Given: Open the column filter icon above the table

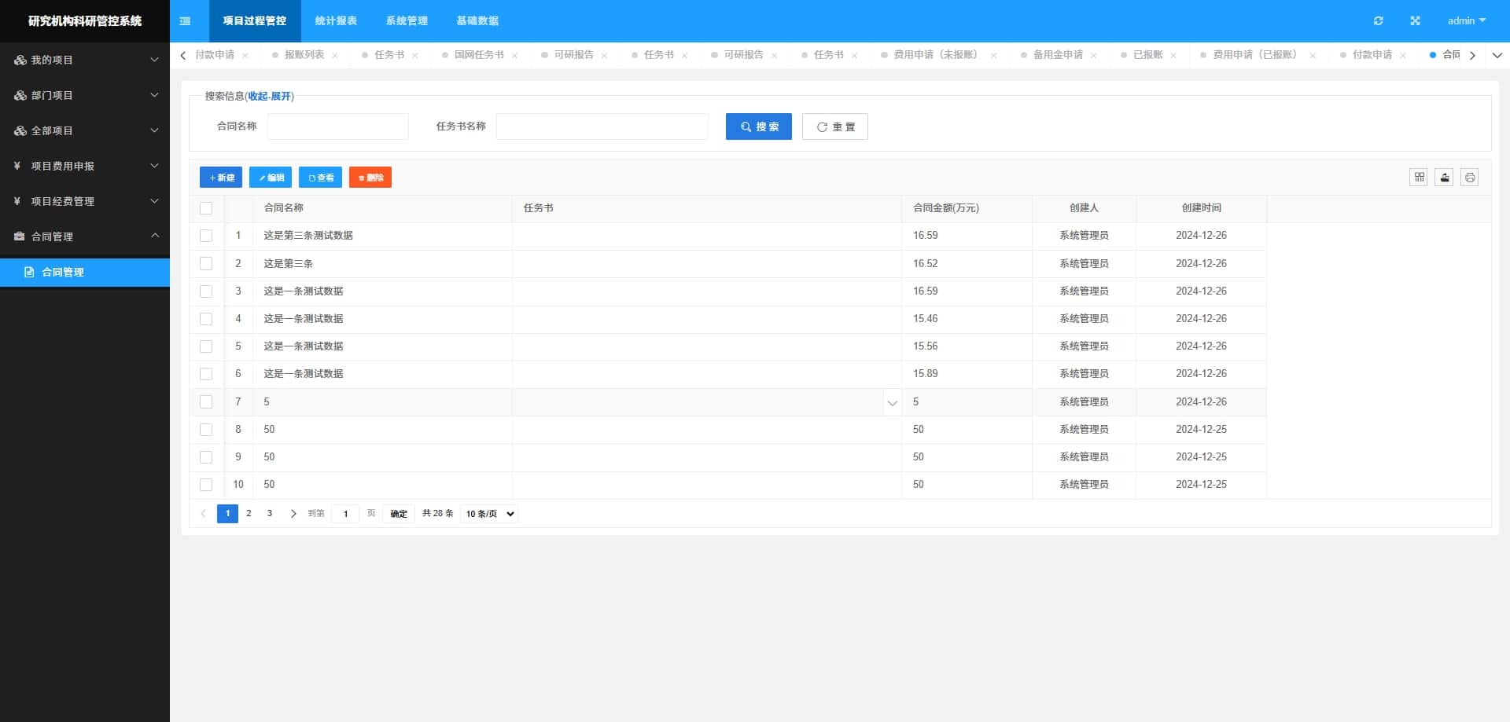Looking at the screenshot, I should click(1419, 178).
